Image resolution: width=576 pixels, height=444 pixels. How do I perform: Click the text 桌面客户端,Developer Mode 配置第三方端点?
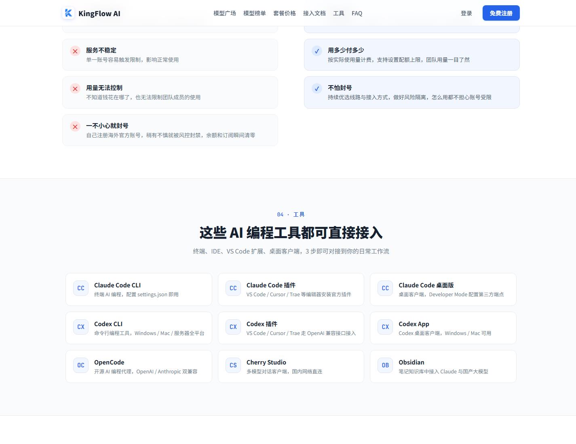point(451,294)
